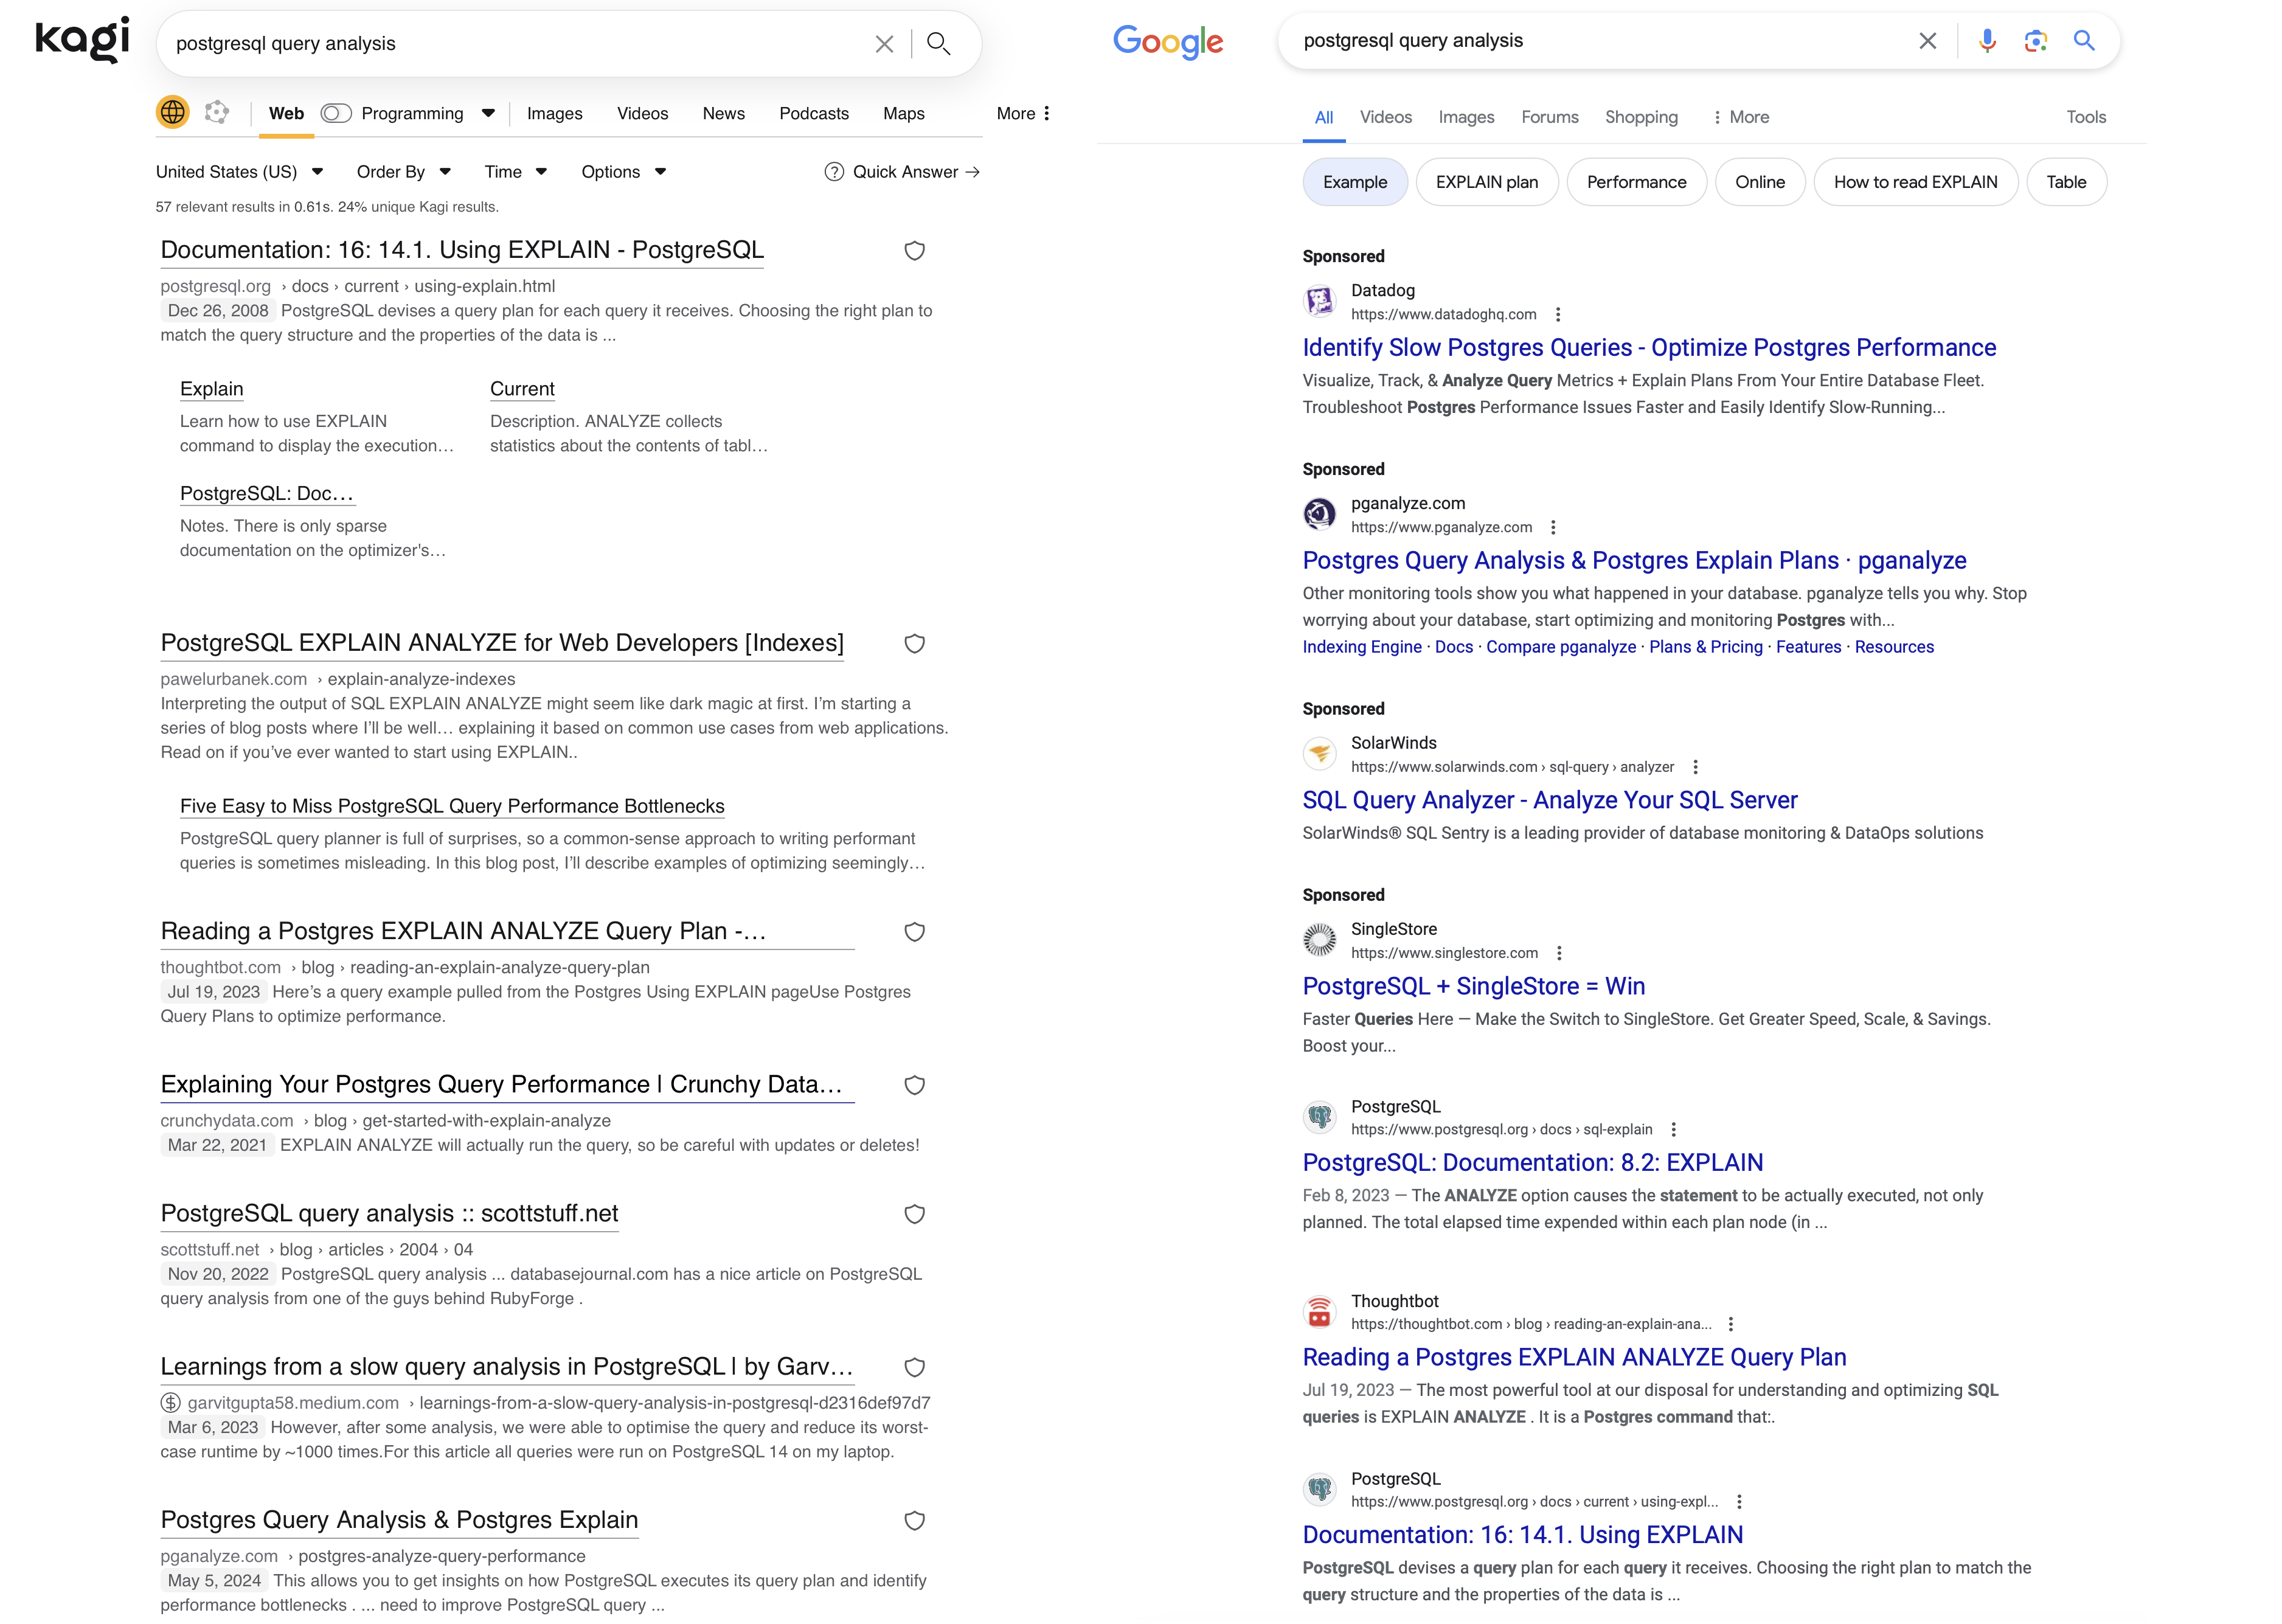This screenshot has height=1624, width=2282.
Task: Toggle the Programming lens switch
Action: [336, 114]
